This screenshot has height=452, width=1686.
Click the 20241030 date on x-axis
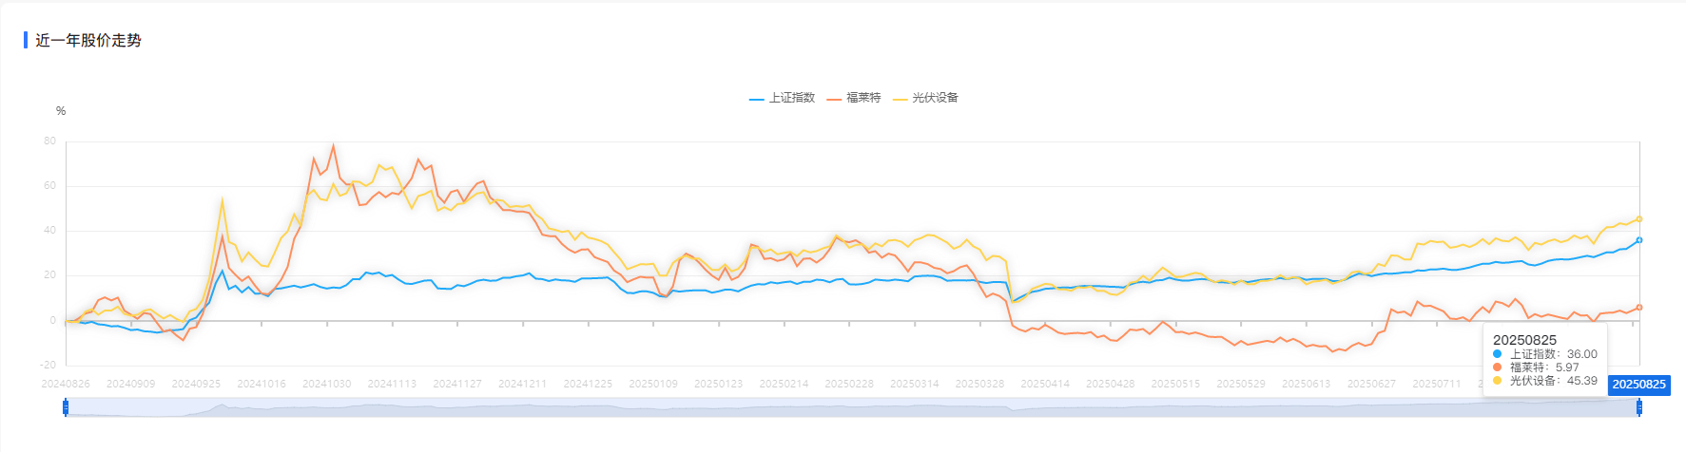coord(326,384)
